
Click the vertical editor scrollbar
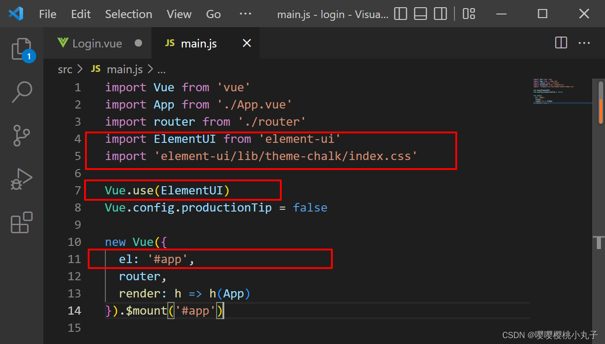(601, 102)
